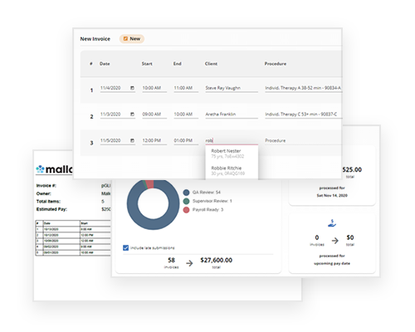Click the 11:00 AM end time
Image resolution: width=415 pixels, height=332 pixels.
(x=186, y=88)
